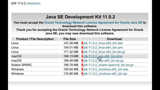Download jdk-11.0.2_linux-x64_bin.tar.gz
Image resolution: width=160 pixels, height=90 pixels.
click(104, 52)
